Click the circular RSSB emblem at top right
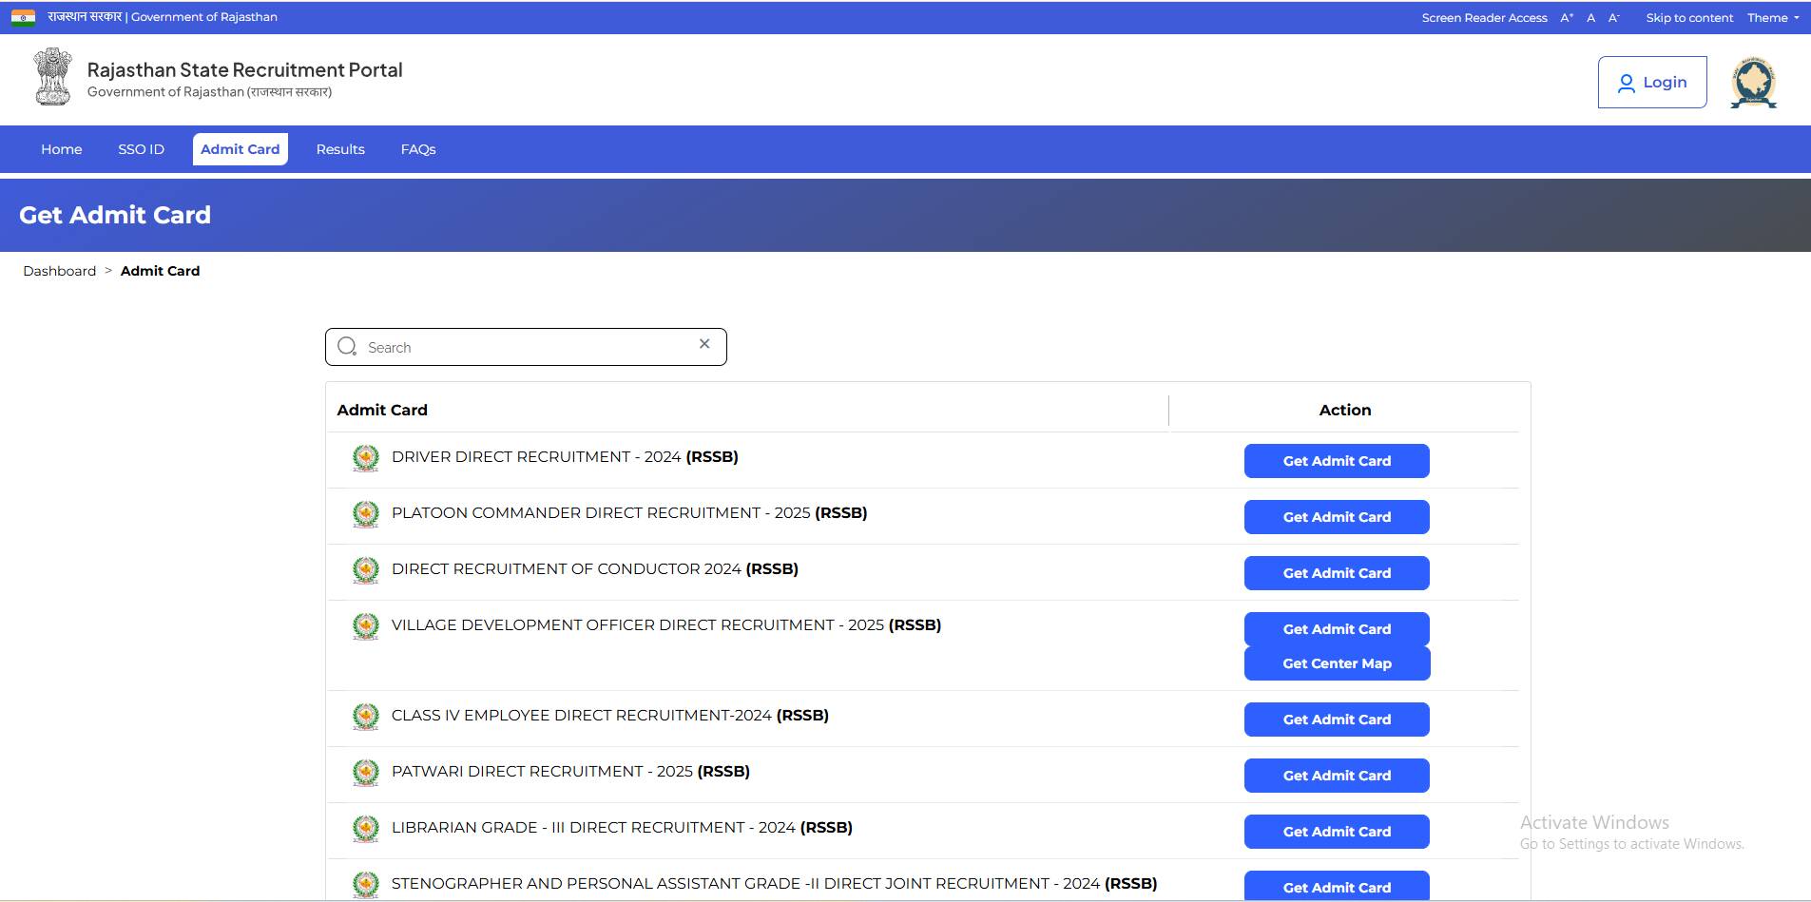This screenshot has width=1811, height=902. [1754, 81]
